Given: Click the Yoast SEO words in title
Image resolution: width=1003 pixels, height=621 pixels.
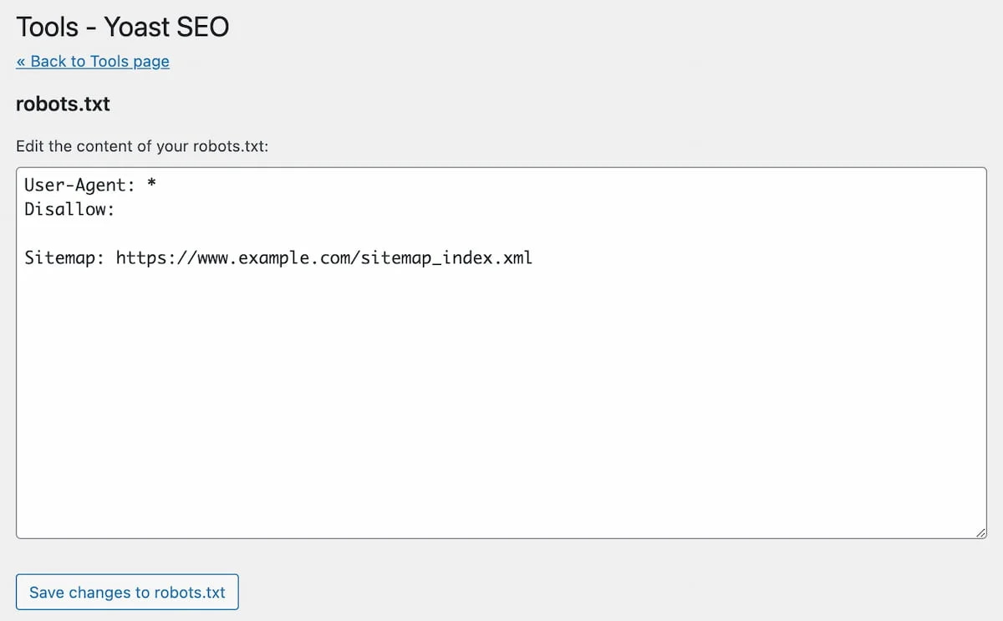Looking at the screenshot, I should click(166, 27).
